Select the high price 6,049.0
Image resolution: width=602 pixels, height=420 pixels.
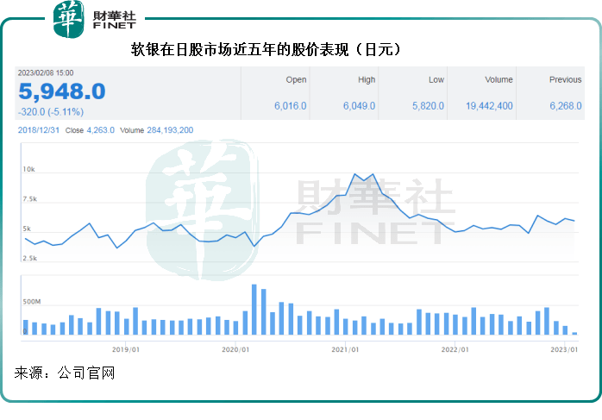pyautogui.click(x=359, y=106)
